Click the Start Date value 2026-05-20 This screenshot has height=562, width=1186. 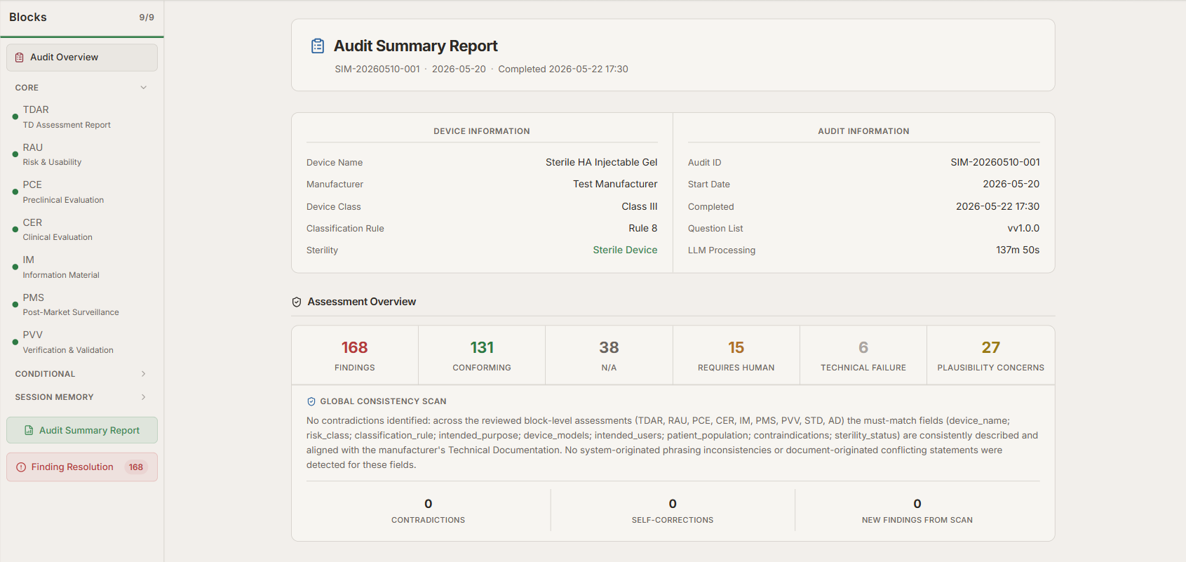click(1011, 185)
